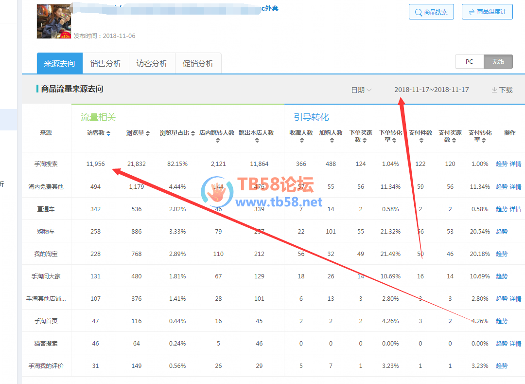Screen dimensions: 525x384
Task: View 趋势 for 手淘其他店铺 row
Action: pyautogui.click(x=502, y=298)
